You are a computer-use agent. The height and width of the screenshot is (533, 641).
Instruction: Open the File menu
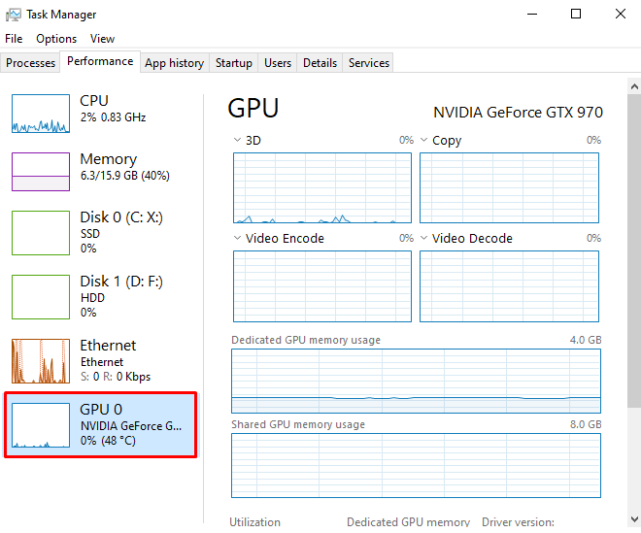(x=14, y=39)
